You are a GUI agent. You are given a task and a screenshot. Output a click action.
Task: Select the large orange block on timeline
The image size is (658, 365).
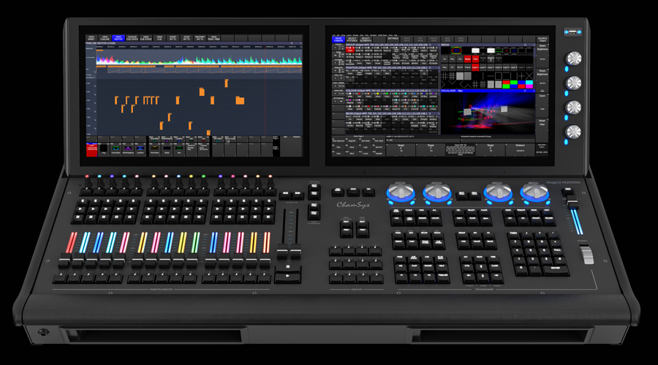tap(240, 100)
